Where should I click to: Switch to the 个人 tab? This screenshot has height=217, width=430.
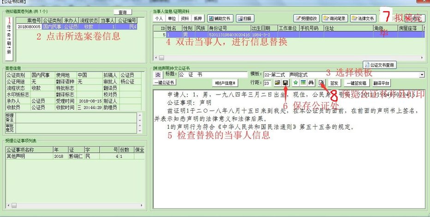point(159,18)
